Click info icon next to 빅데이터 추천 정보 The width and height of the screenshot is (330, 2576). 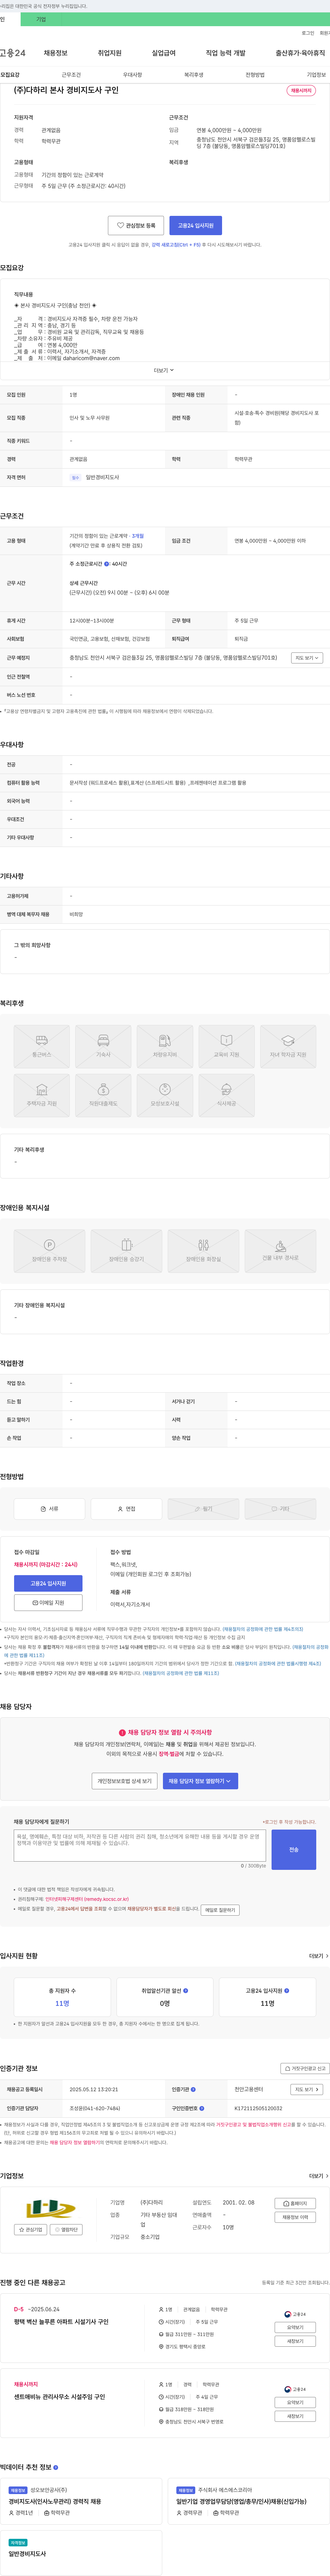(x=56, y=2467)
